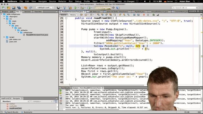Viewport: 203px width, 114px height.
Task: Click the Find Selection magnifier icon in editor toolbar
Action: pos(98,15)
